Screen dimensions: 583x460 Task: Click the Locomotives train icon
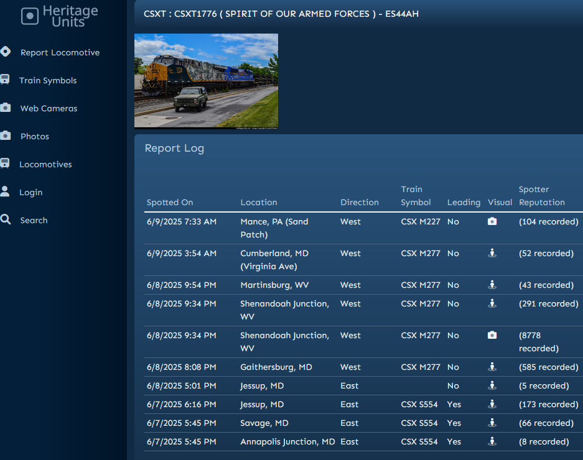pos(5,163)
